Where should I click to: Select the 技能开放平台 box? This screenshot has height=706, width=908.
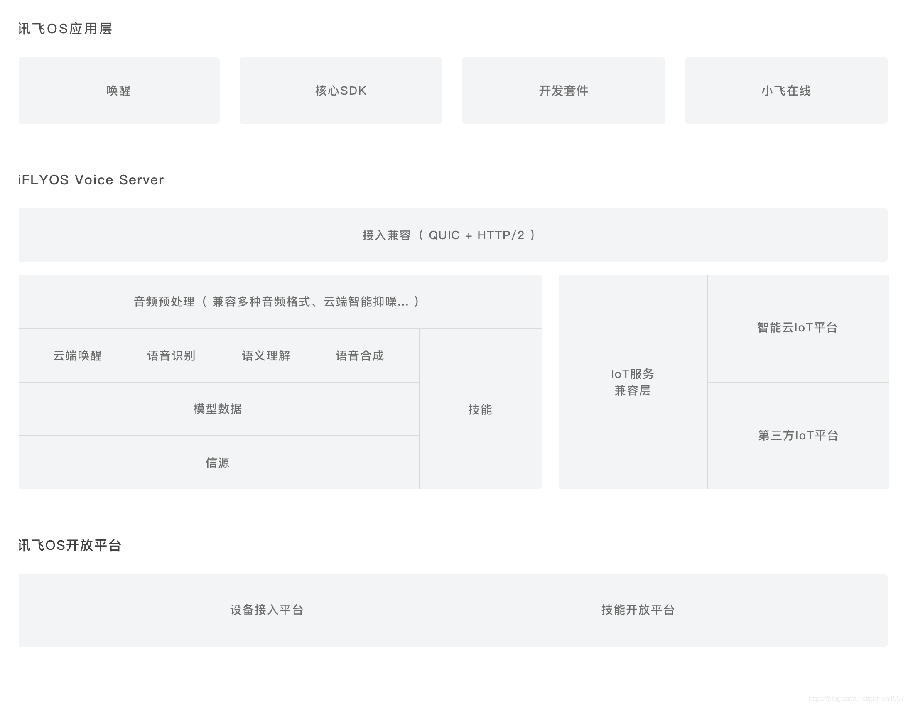[x=638, y=610]
